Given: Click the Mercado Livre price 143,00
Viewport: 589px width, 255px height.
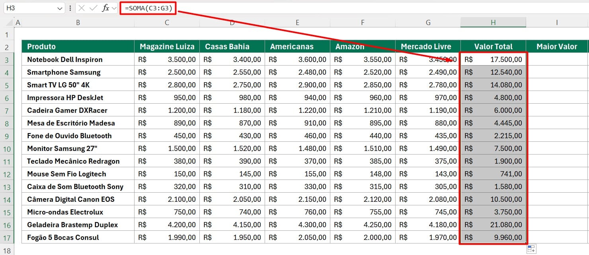Looking at the screenshot, I should click(428, 174).
